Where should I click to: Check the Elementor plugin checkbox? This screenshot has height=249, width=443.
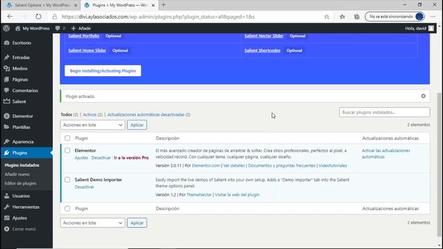[67, 151]
